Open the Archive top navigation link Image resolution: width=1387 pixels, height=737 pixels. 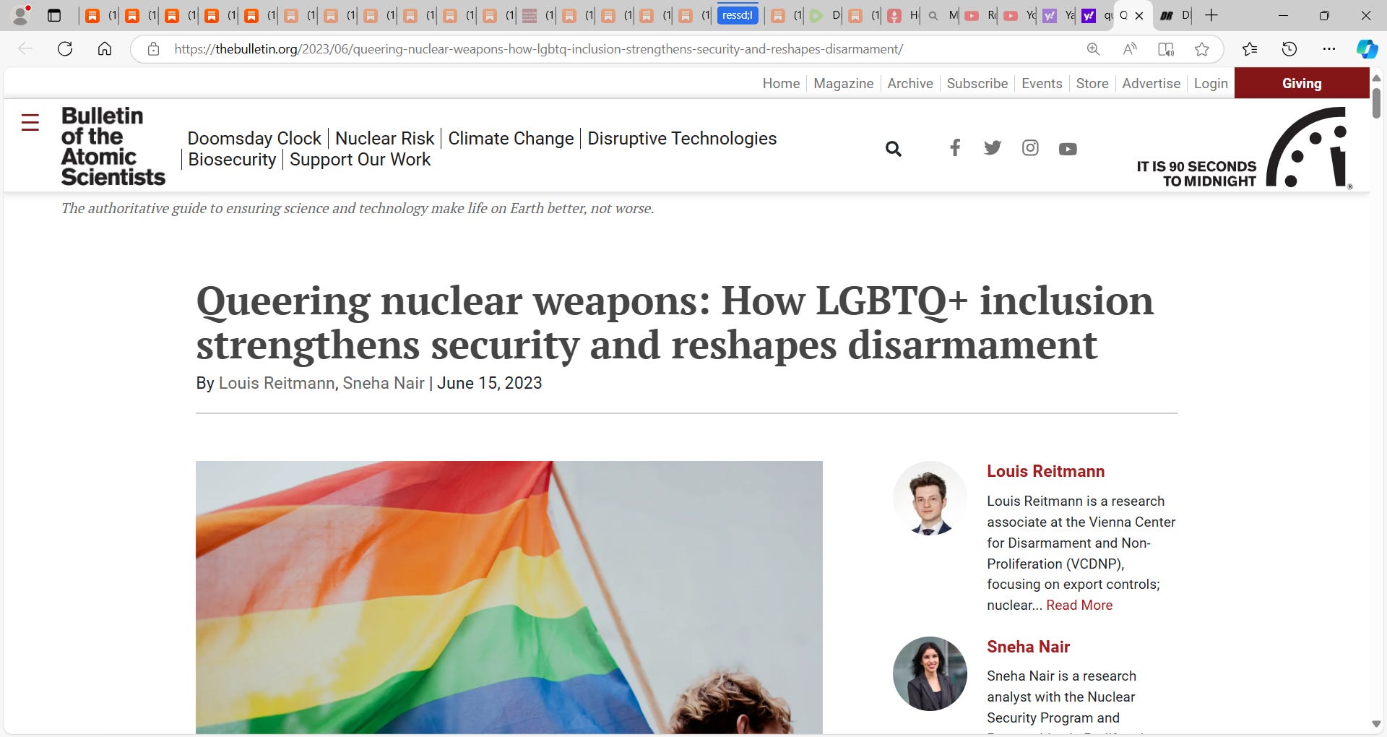(909, 83)
